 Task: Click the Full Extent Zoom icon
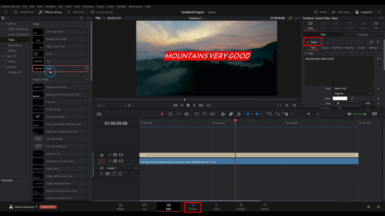pyautogui.click(x=269, y=114)
